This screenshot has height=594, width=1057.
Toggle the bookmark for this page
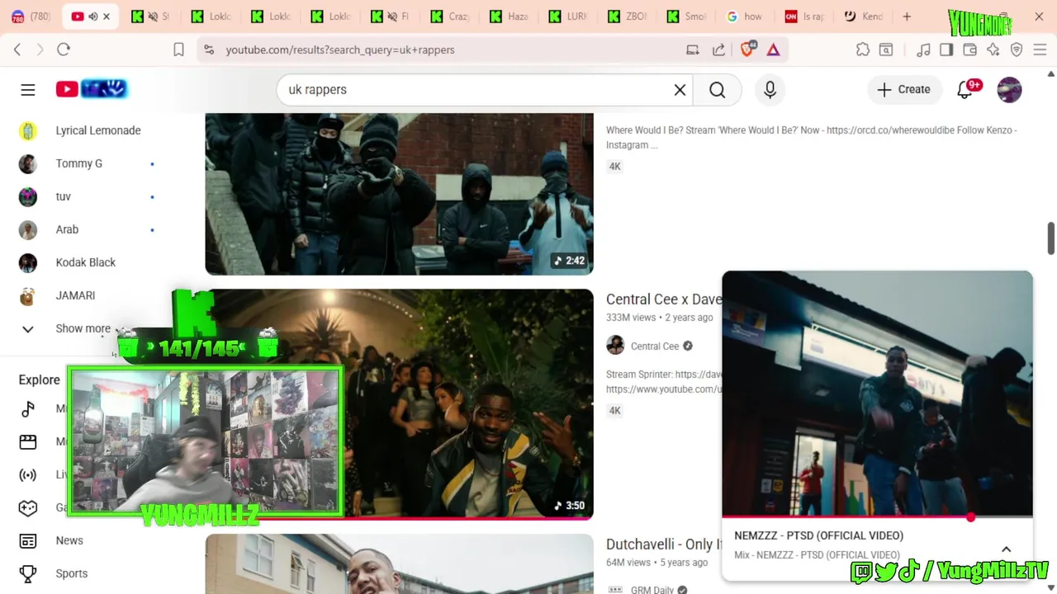pos(178,49)
